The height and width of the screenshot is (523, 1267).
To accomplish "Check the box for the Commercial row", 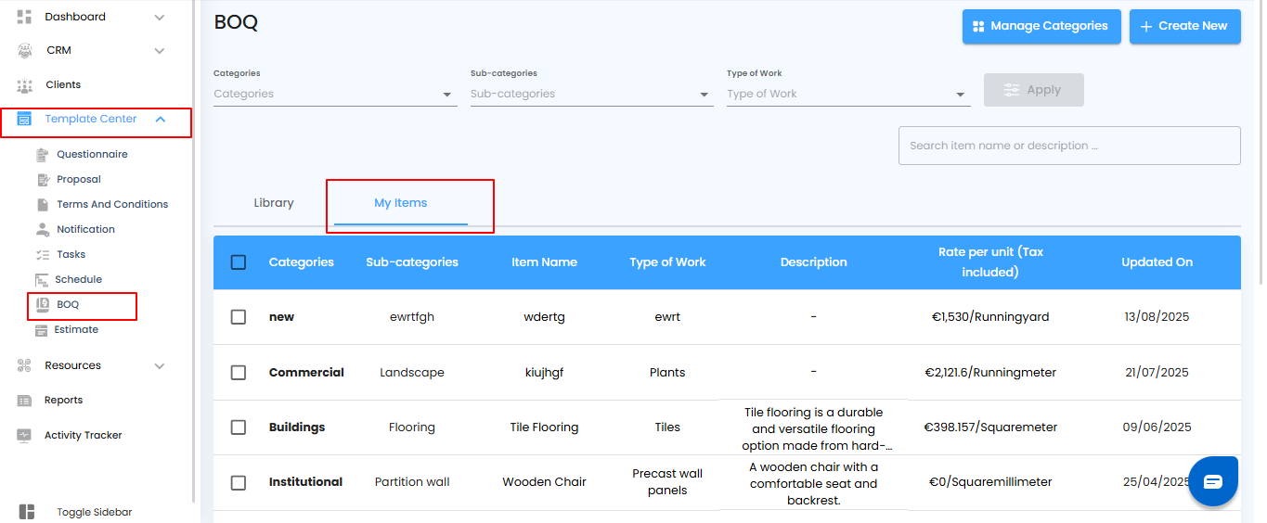I will click(239, 373).
